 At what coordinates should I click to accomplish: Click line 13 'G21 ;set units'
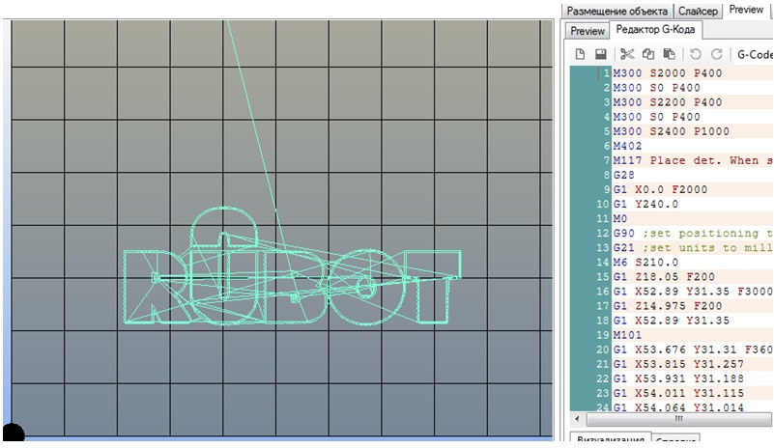coord(693,248)
